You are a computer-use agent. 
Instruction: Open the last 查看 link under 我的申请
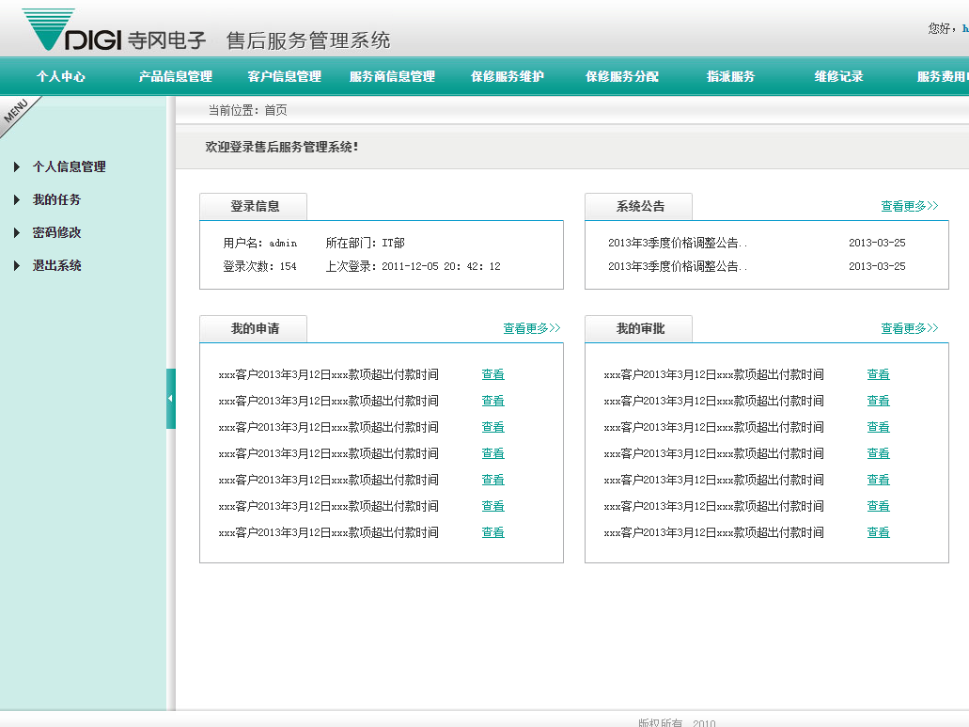[493, 533]
